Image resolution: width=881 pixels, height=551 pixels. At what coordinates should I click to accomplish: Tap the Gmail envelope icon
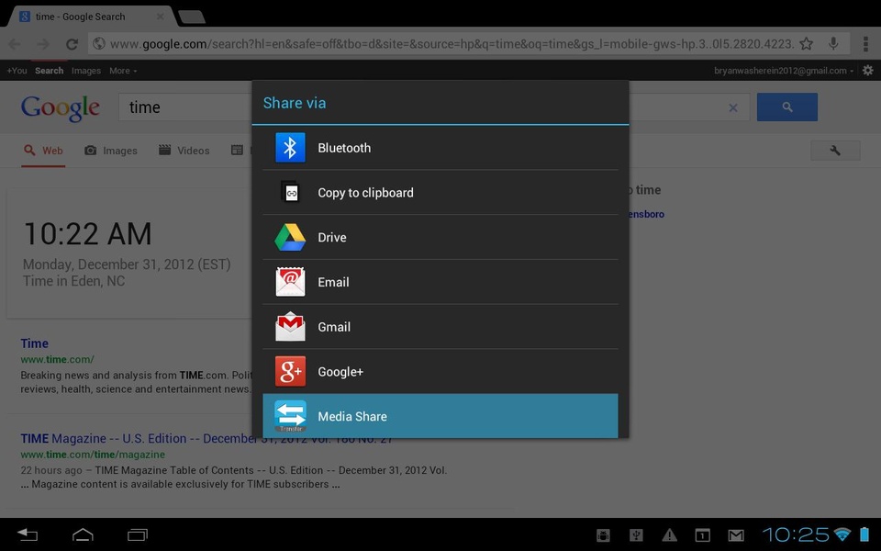[x=290, y=327]
